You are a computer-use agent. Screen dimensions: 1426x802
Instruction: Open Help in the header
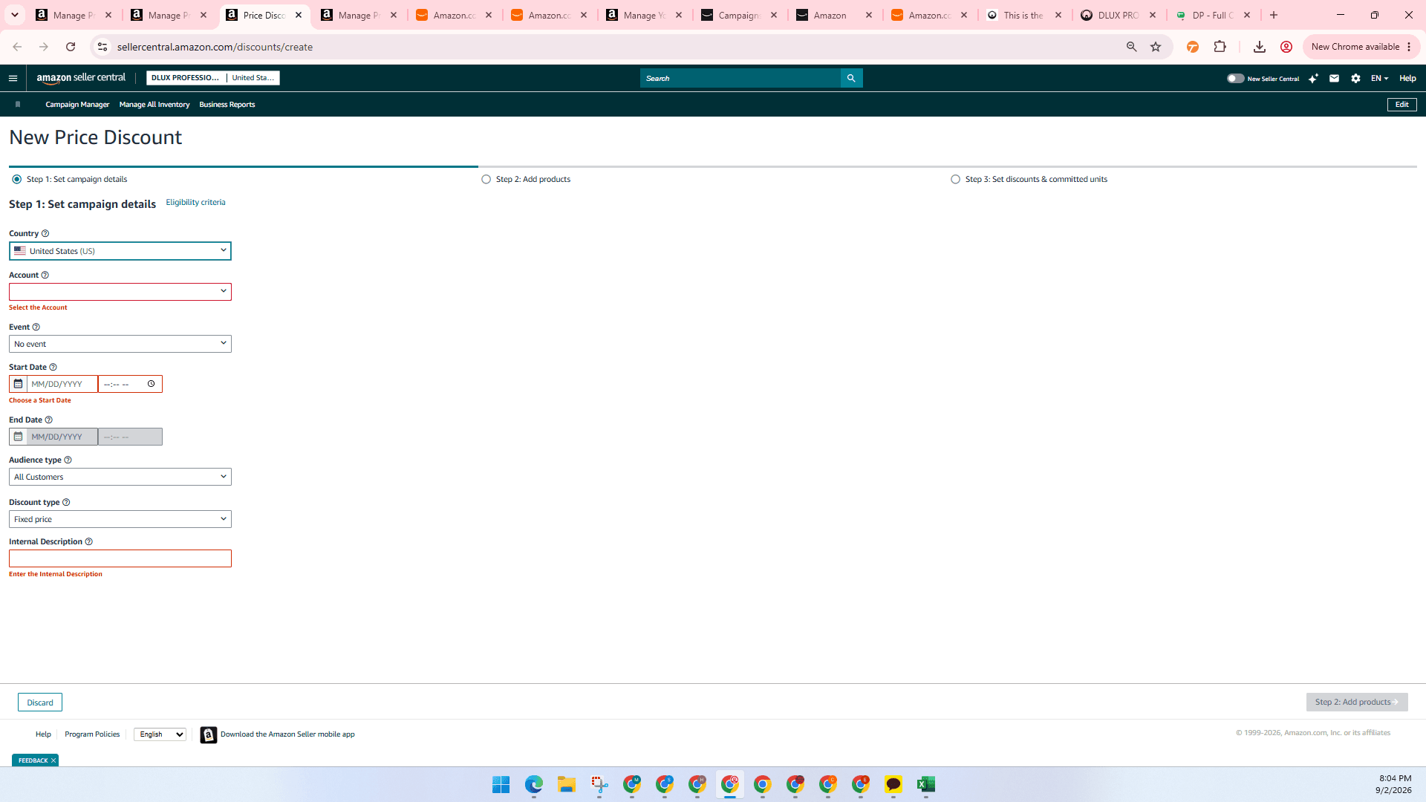[x=1407, y=78]
